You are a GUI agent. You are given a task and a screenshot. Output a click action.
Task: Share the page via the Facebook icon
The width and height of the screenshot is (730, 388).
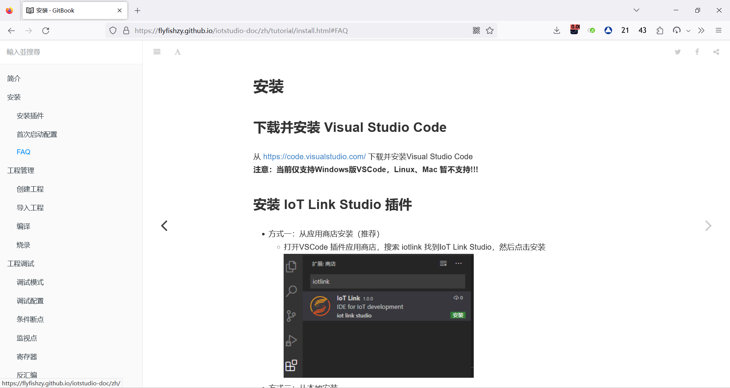click(x=697, y=52)
